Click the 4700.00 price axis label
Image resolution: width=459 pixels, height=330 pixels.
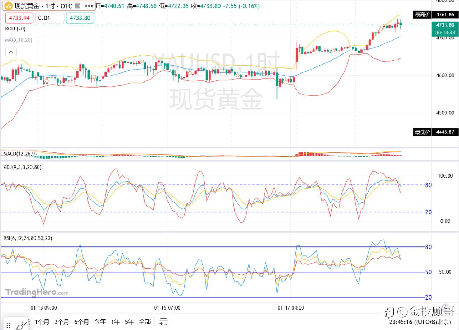click(x=445, y=38)
